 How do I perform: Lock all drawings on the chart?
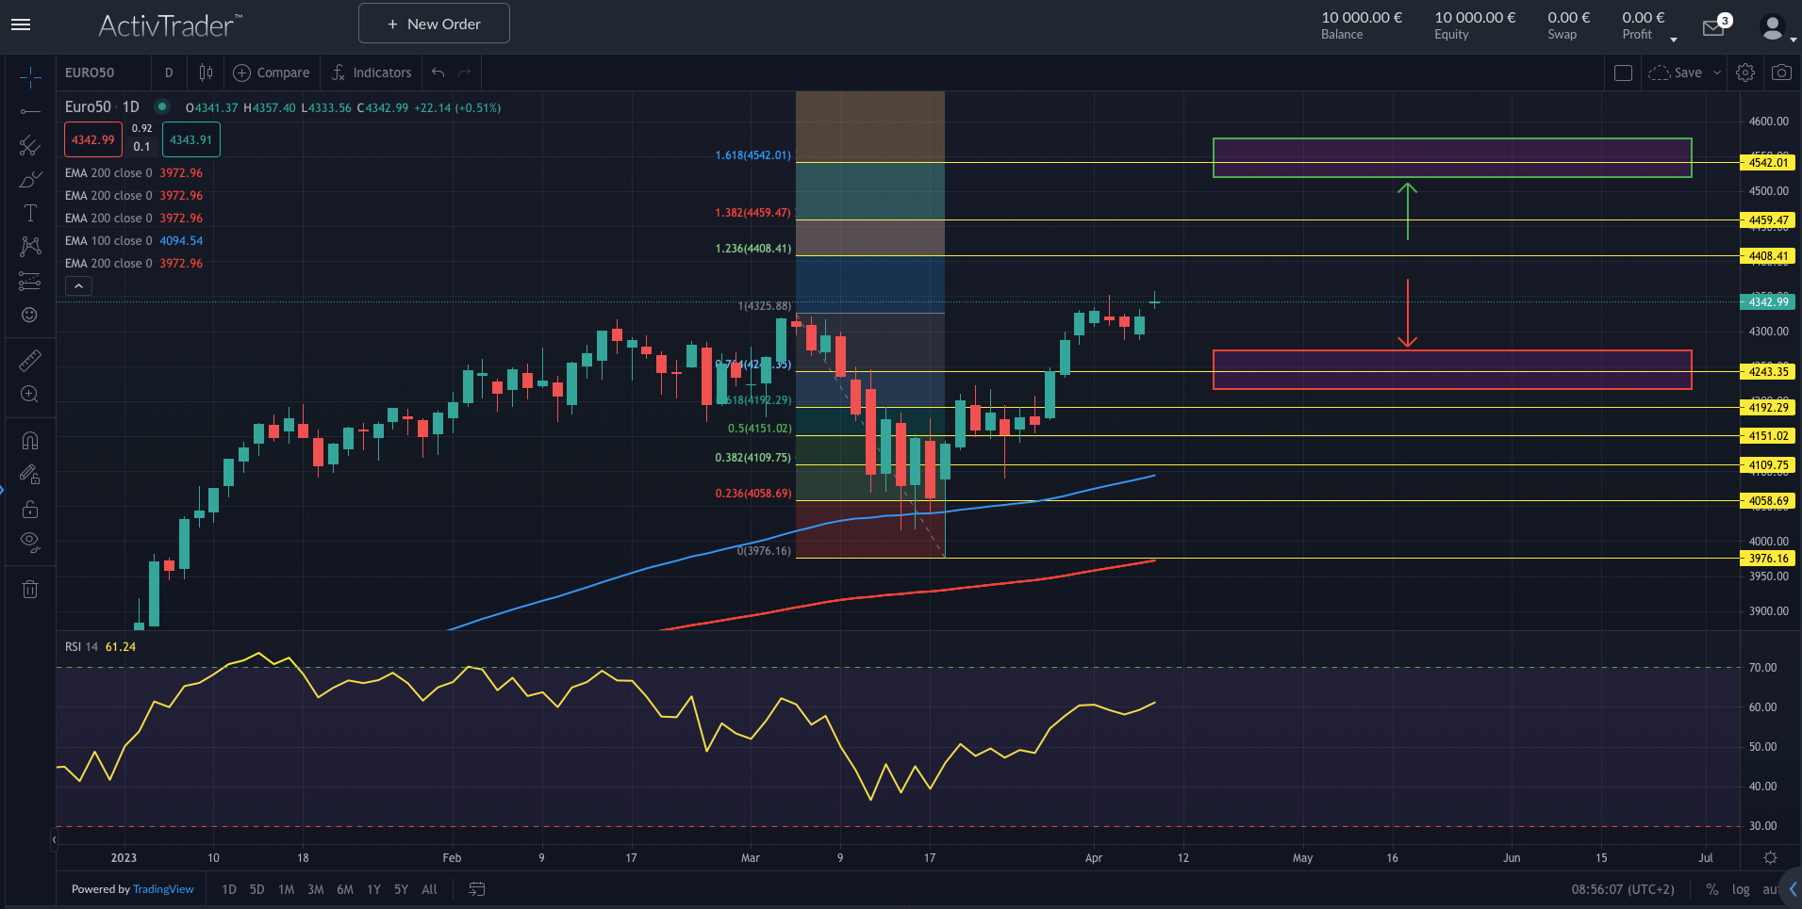point(29,508)
